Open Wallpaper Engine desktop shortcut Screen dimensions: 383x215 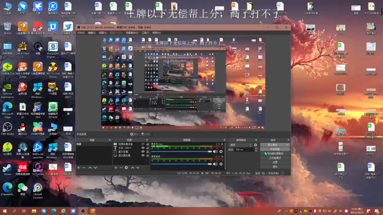click(53, 50)
